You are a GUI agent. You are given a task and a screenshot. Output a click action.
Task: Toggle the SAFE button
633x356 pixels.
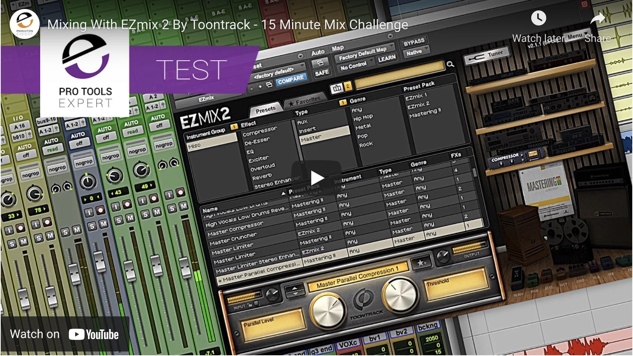point(322,73)
